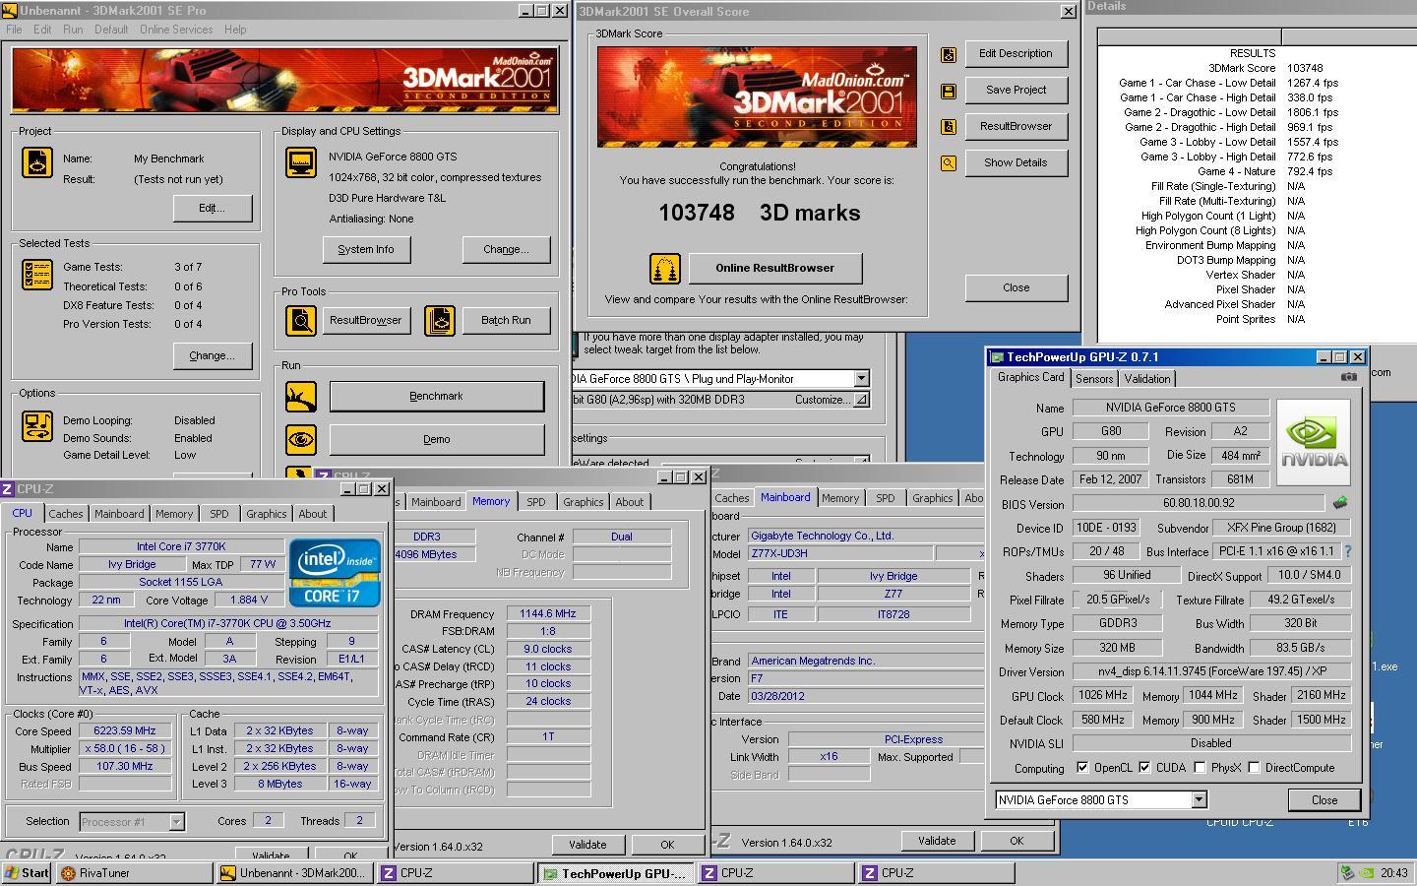1417x886 pixels.
Task: Click the ResultBrowser magnifier icon in Pro Tools
Action: [x=301, y=320]
